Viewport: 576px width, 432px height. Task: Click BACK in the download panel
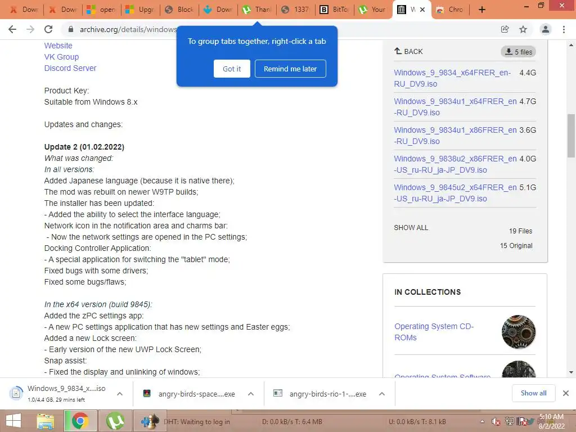click(408, 51)
